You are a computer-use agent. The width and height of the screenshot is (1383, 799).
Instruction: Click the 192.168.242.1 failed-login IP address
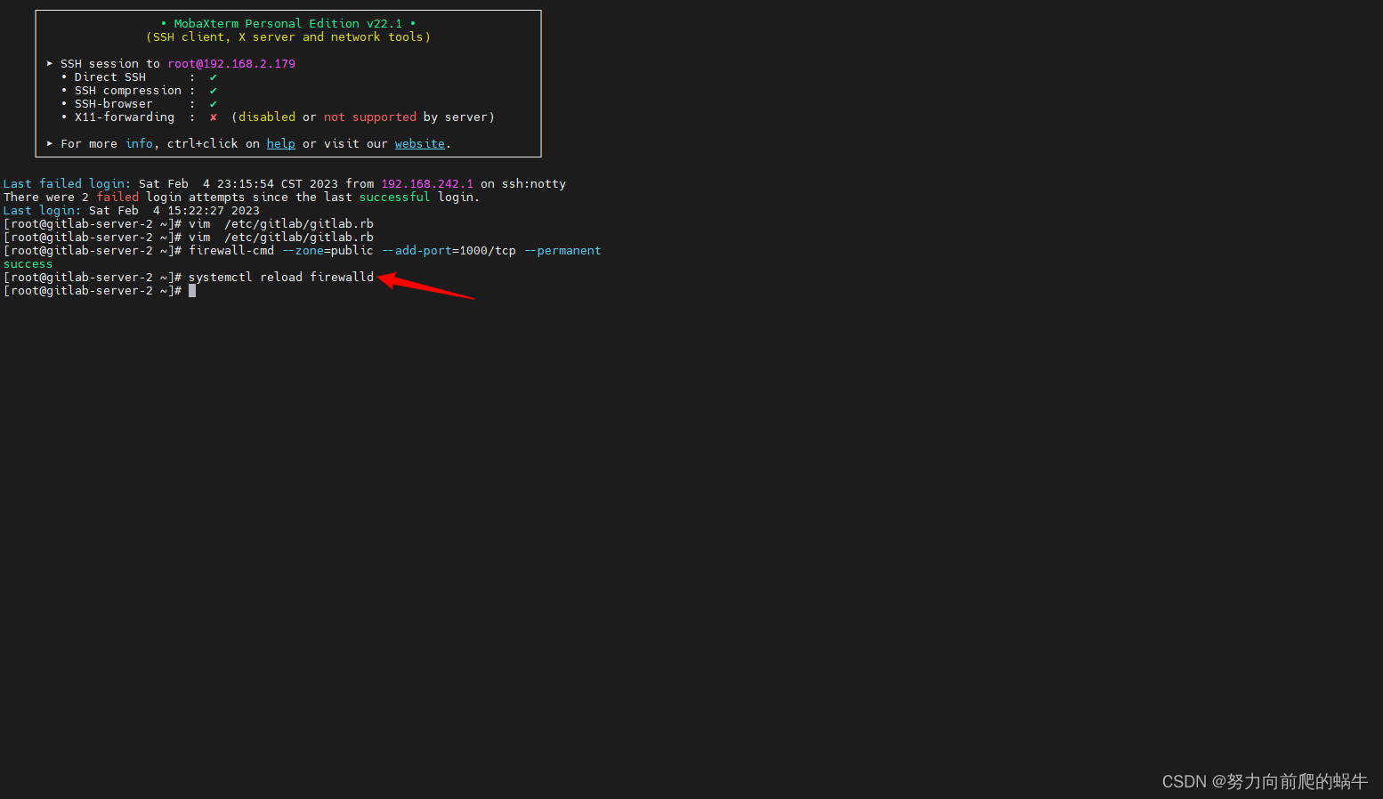click(x=427, y=184)
